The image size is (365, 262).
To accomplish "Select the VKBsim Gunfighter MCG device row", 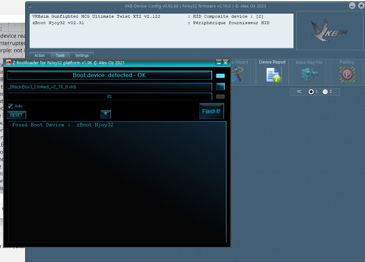I will (161, 17).
